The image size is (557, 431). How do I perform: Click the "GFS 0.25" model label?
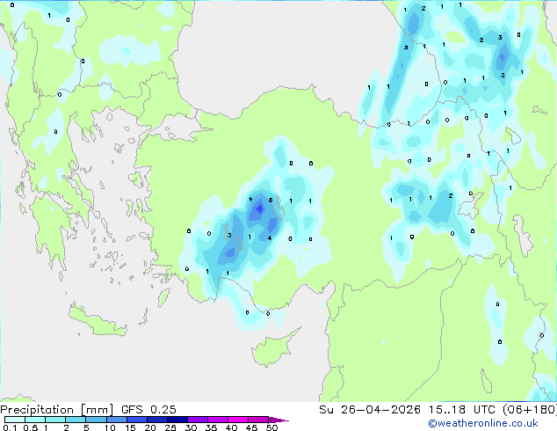click(x=148, y=410)
